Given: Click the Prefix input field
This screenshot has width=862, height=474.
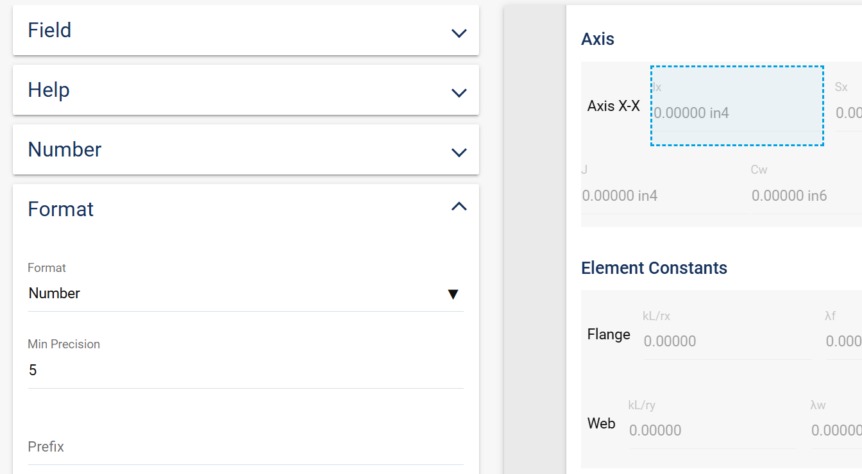Looking at the screenshot, I should (x=245, y=448).
